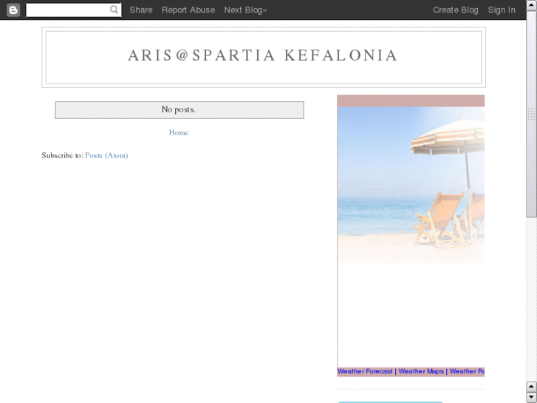Open the Share link
The width and height of the screenshot is (537, 403).
tap(141, 10)
